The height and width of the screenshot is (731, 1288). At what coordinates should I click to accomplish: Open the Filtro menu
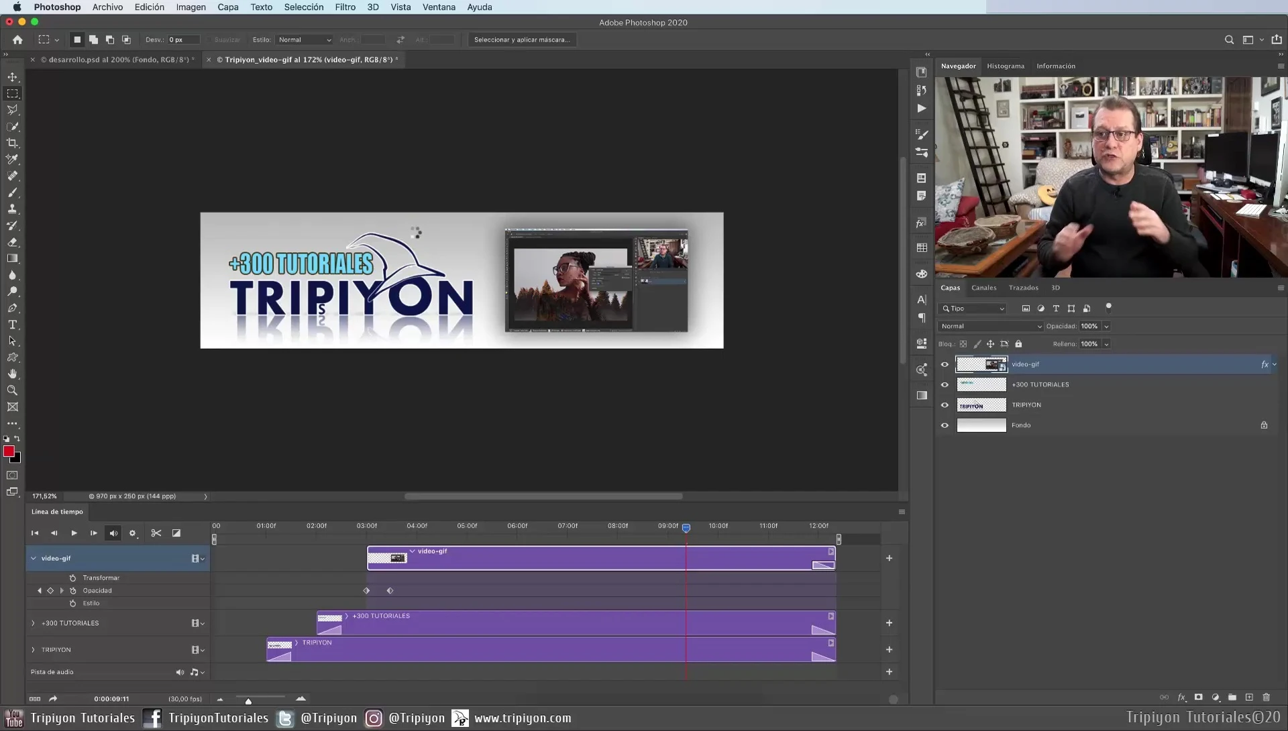[x=345, y=7]
